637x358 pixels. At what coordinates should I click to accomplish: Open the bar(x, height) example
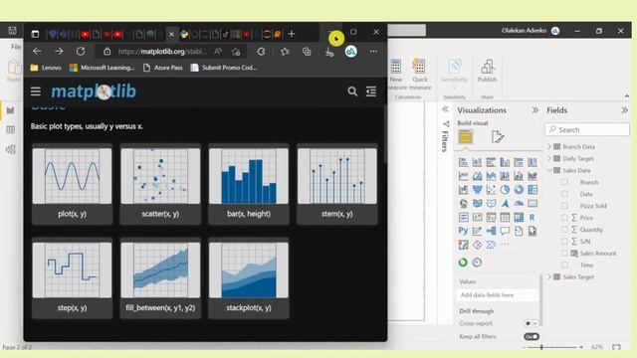pos(249,184)
